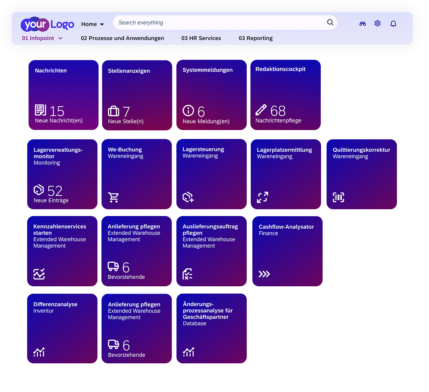This screenshot has width=429, height=392.
Task: Click the info icon on Systemmeldungen tile
Action: pos(188,111)
